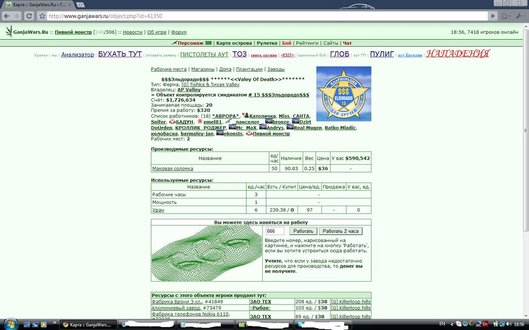Open Карта острова menu item
Viewport: 529px width, 330px height.
(x=234, y=43)
